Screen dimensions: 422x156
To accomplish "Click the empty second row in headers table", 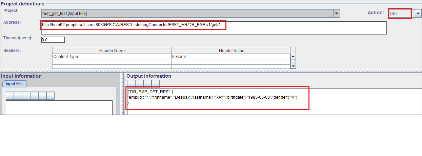I will point(172,62).
